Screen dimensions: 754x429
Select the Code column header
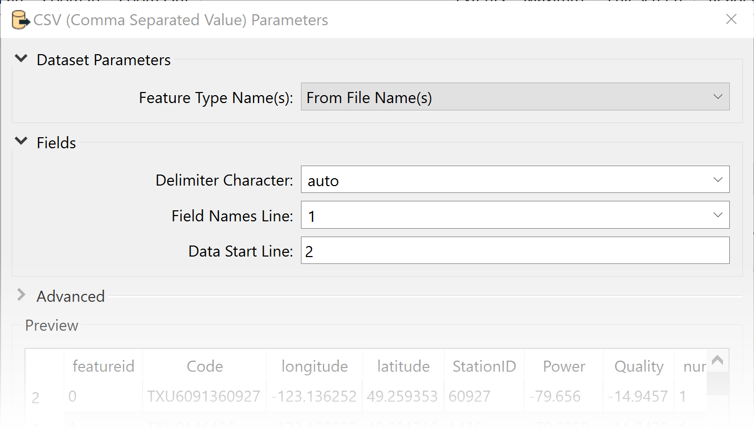204,366
